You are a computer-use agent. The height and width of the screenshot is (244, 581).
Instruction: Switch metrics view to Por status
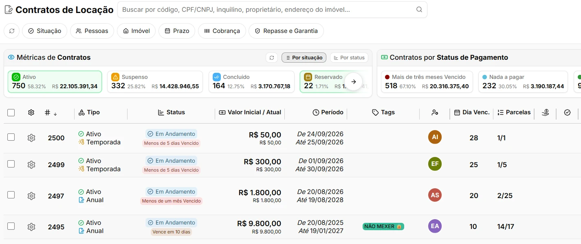click(349, 58)
